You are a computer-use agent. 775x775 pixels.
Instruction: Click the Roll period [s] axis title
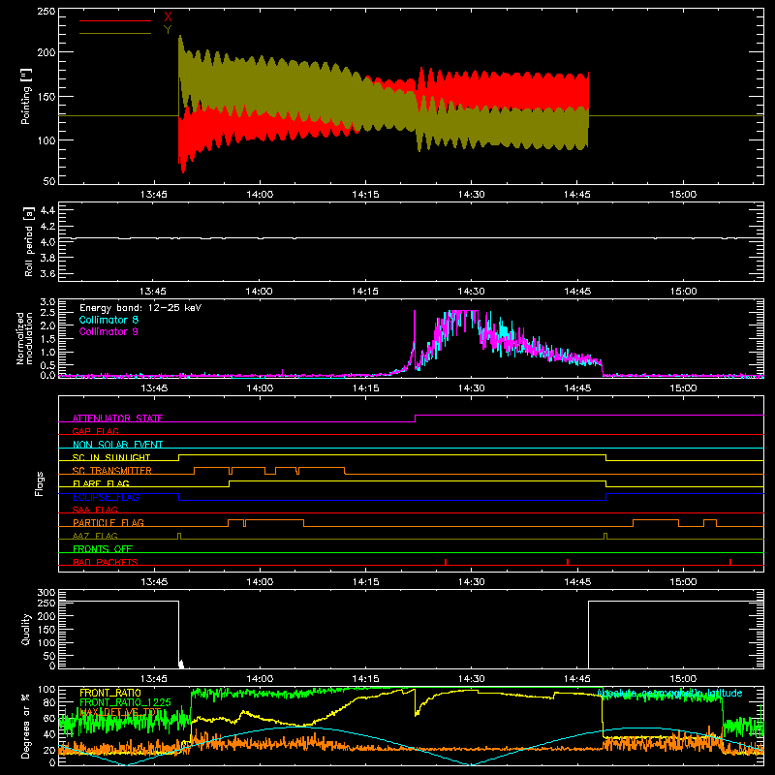29,241
